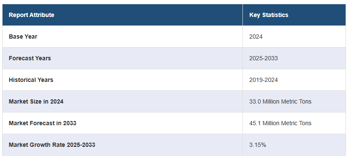The height and width of the screenshot is (160, 349).
Task: Click the 33.0 Million Metric Tons value
Action: coord(280,101)
